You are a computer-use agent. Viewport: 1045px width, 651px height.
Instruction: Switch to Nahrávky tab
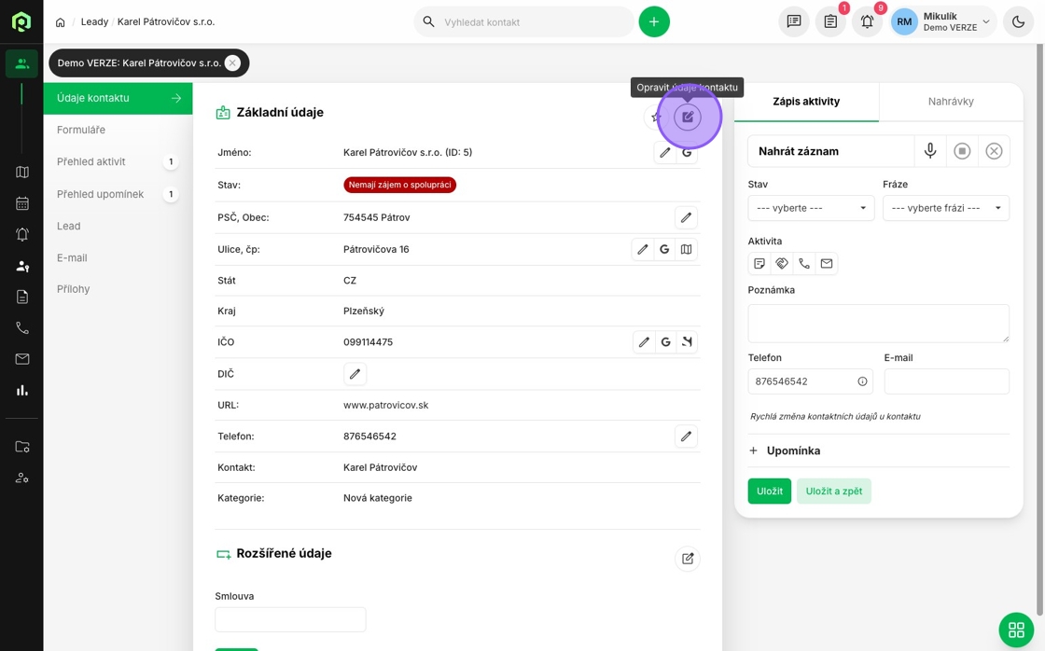tap(951, 102)
